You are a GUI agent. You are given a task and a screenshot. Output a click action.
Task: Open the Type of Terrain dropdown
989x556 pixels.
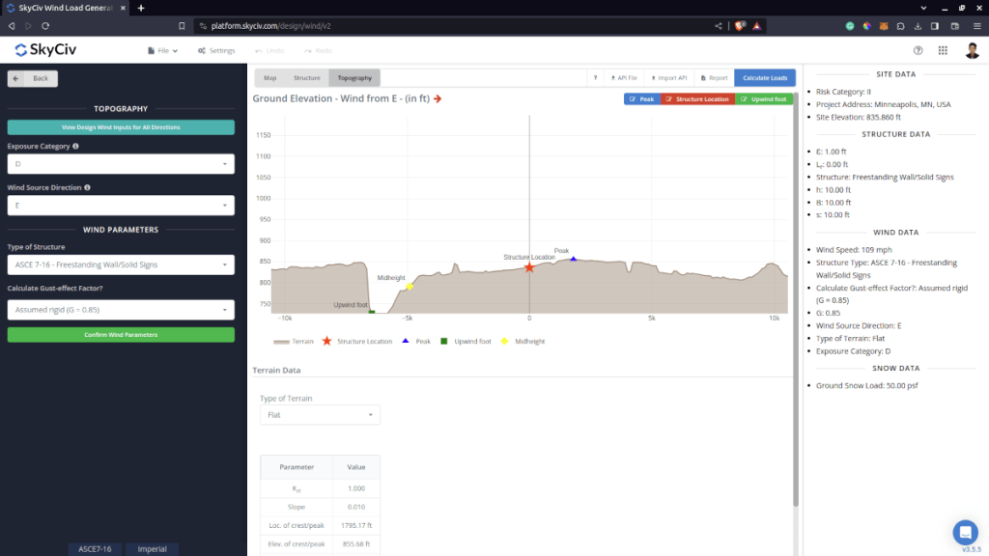[320, 415]
